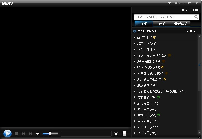Toggle the film strip playlist icon

pos(124,134)
